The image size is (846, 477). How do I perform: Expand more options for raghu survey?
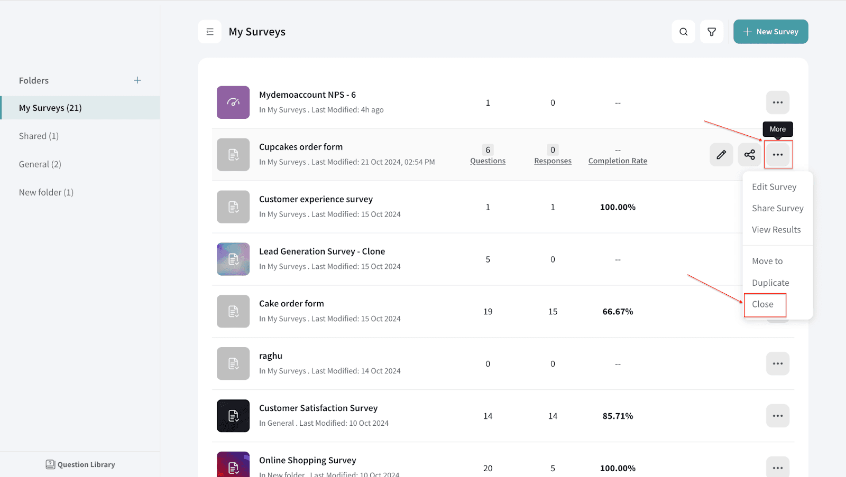point(777,363)
